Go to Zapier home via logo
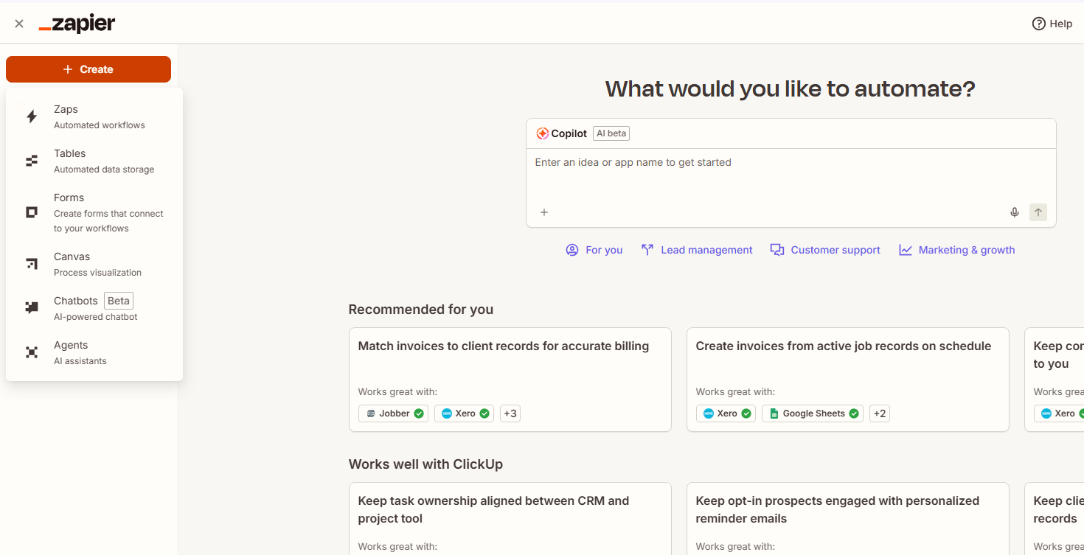Viewport: 1084px width, 555px height. point(77,24)
